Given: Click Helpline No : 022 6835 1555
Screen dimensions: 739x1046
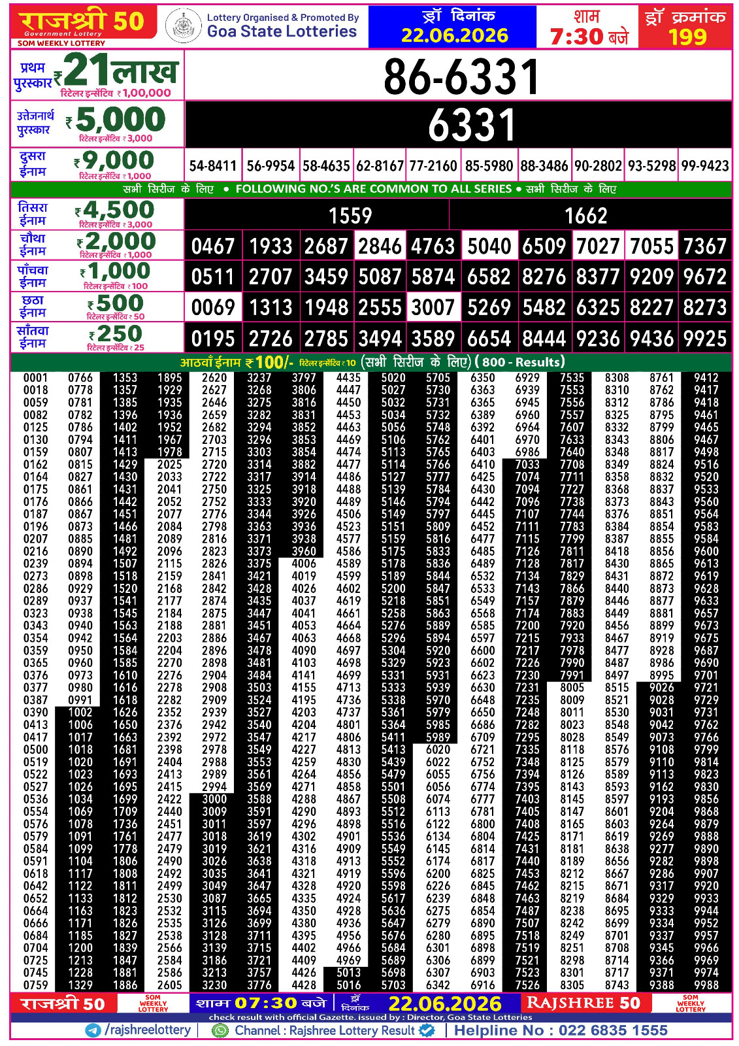Looking at the screenshot, I should (x=561, y=1030).
